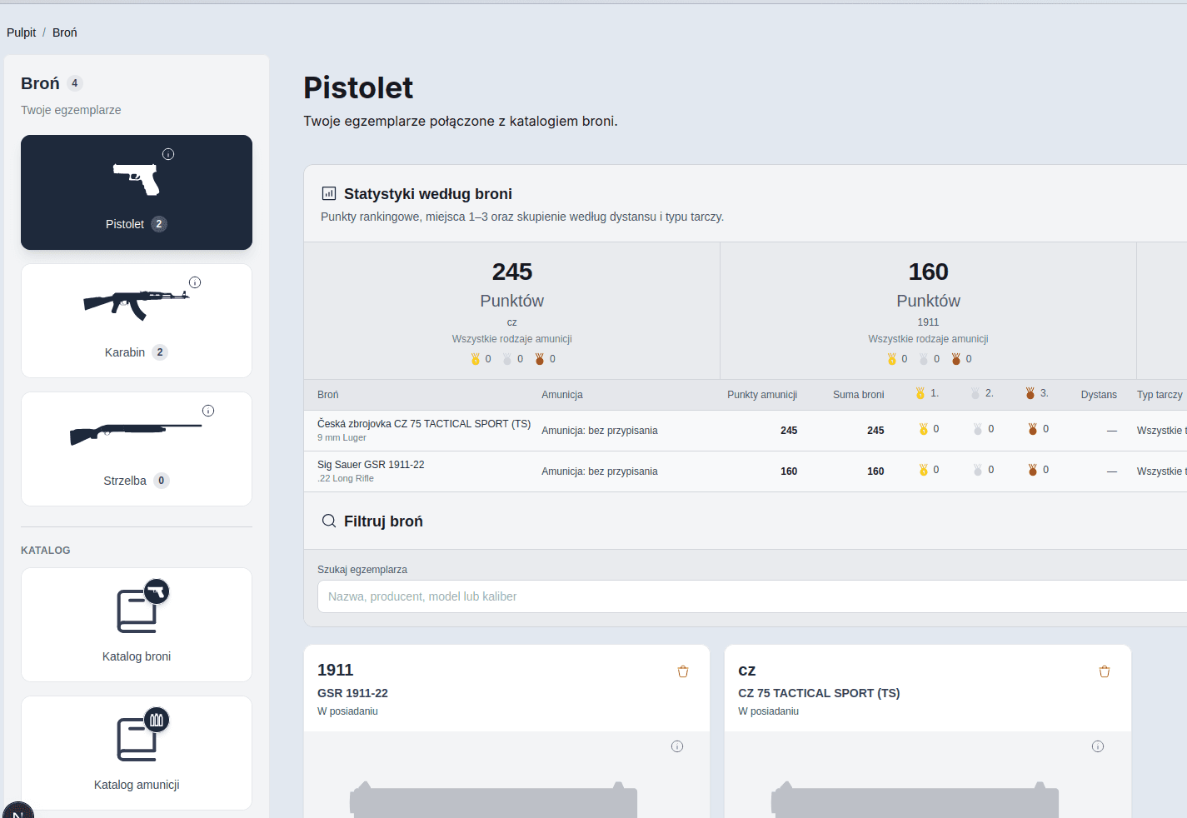Open Katalog amunicji
Viewport: 1187px width, 818px height.
[x=137, y=753]
